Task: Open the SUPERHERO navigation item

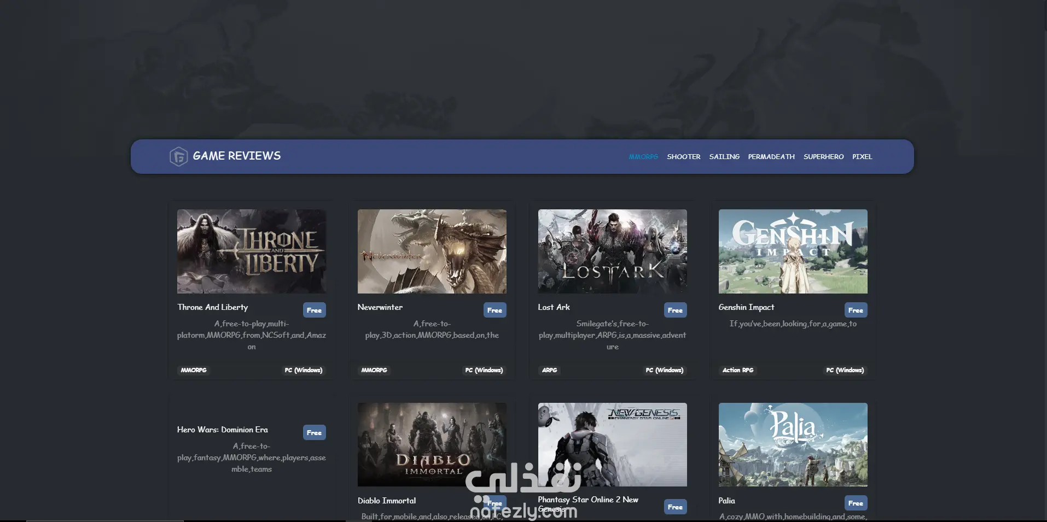Action: point(823,157)
